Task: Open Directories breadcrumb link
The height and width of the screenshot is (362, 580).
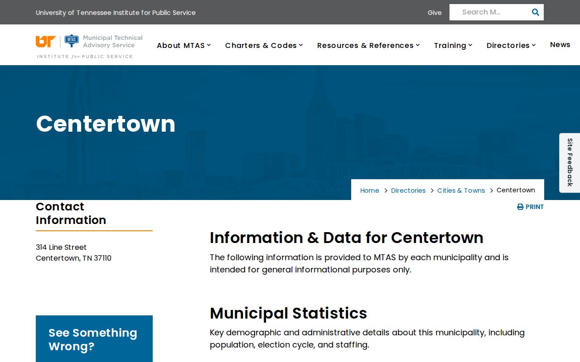Action: point(408,191)
